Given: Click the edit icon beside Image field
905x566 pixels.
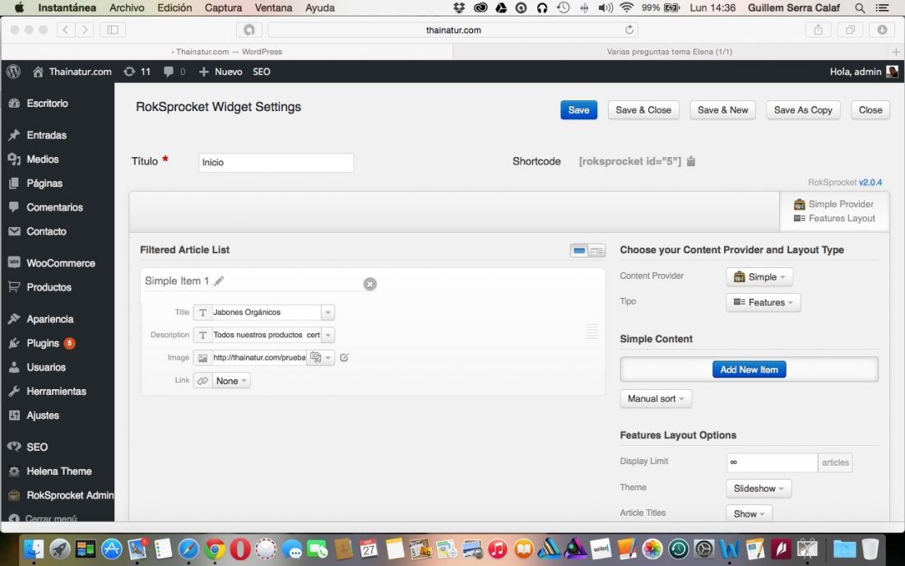Looking at the screenshot, I should 344,358.
